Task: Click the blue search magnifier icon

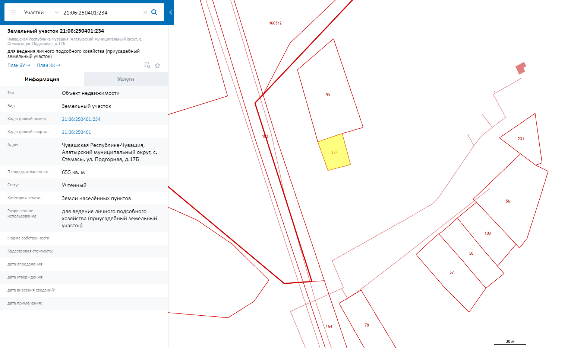Action: (154, 12)
